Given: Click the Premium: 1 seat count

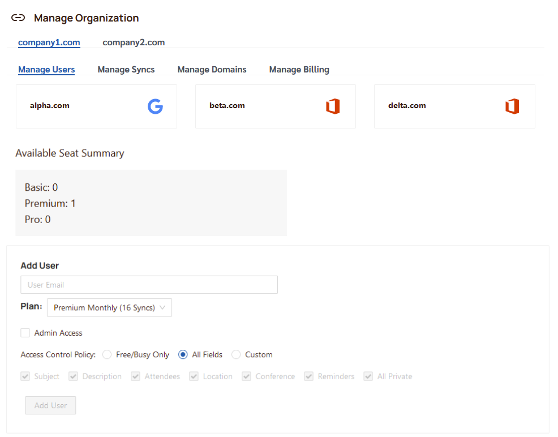Looking at the screenshot, I should pos(50,203).
